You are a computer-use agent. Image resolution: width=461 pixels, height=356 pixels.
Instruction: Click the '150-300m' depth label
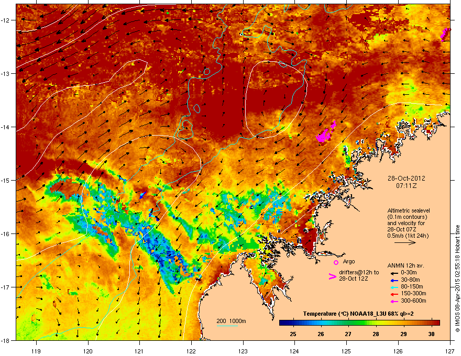(413, 293)
